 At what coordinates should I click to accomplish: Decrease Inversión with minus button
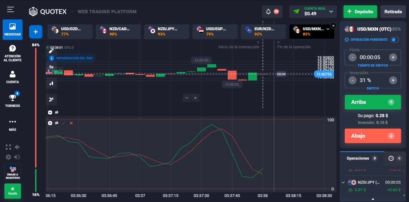coord(352,80)
